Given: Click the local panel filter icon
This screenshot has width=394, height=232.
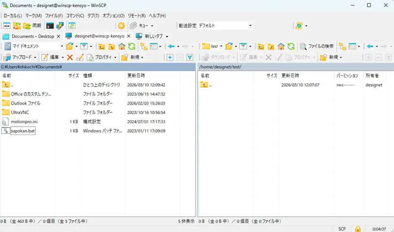Looking at the screenshot, I should pyautogui.click(x=84, y=46).
